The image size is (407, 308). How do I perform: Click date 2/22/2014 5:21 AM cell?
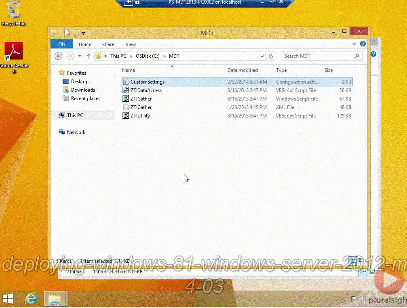coord(247,82)
